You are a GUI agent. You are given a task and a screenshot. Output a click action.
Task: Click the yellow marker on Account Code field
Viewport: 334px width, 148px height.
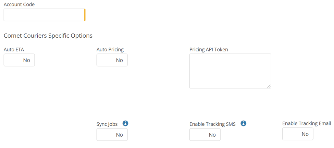pyautogui.click(x=85, y=15)
